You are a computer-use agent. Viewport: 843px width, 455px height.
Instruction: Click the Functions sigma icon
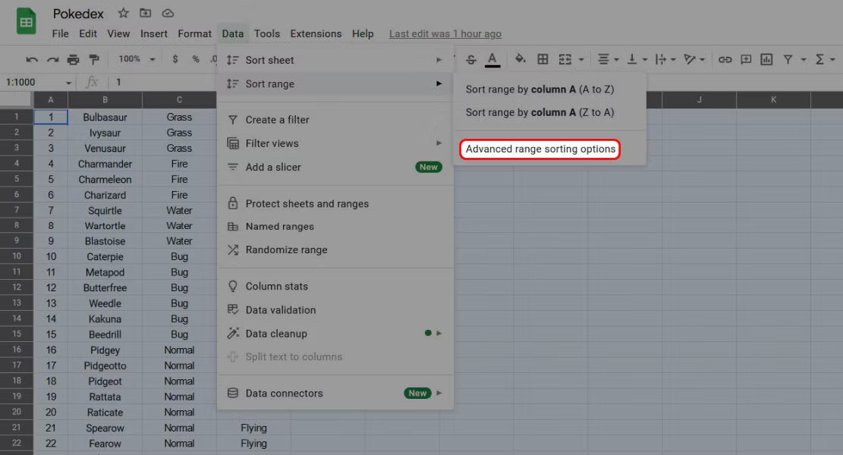tap(819, 59)
